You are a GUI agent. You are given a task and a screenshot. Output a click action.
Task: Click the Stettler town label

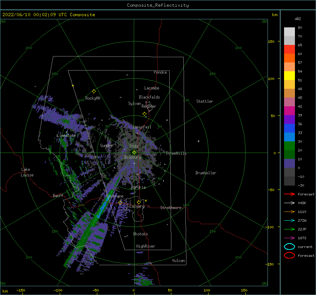pyautogui.click(x=205, y=101)
